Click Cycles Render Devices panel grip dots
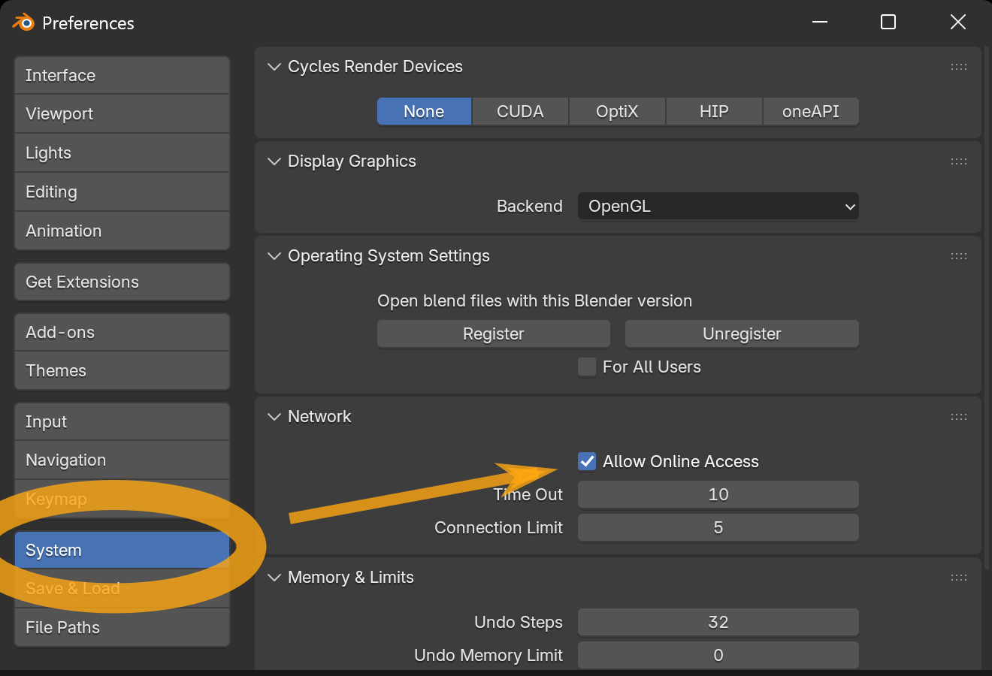This screenshot has width=992, height=676. point(958,67)
